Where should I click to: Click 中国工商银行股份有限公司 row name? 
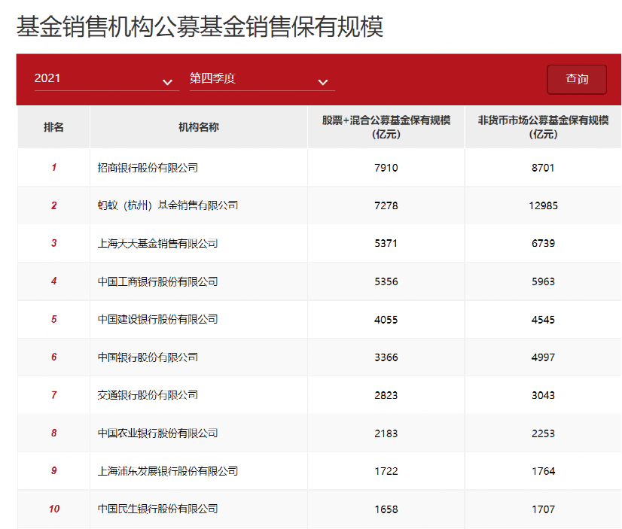coord(157,281)
